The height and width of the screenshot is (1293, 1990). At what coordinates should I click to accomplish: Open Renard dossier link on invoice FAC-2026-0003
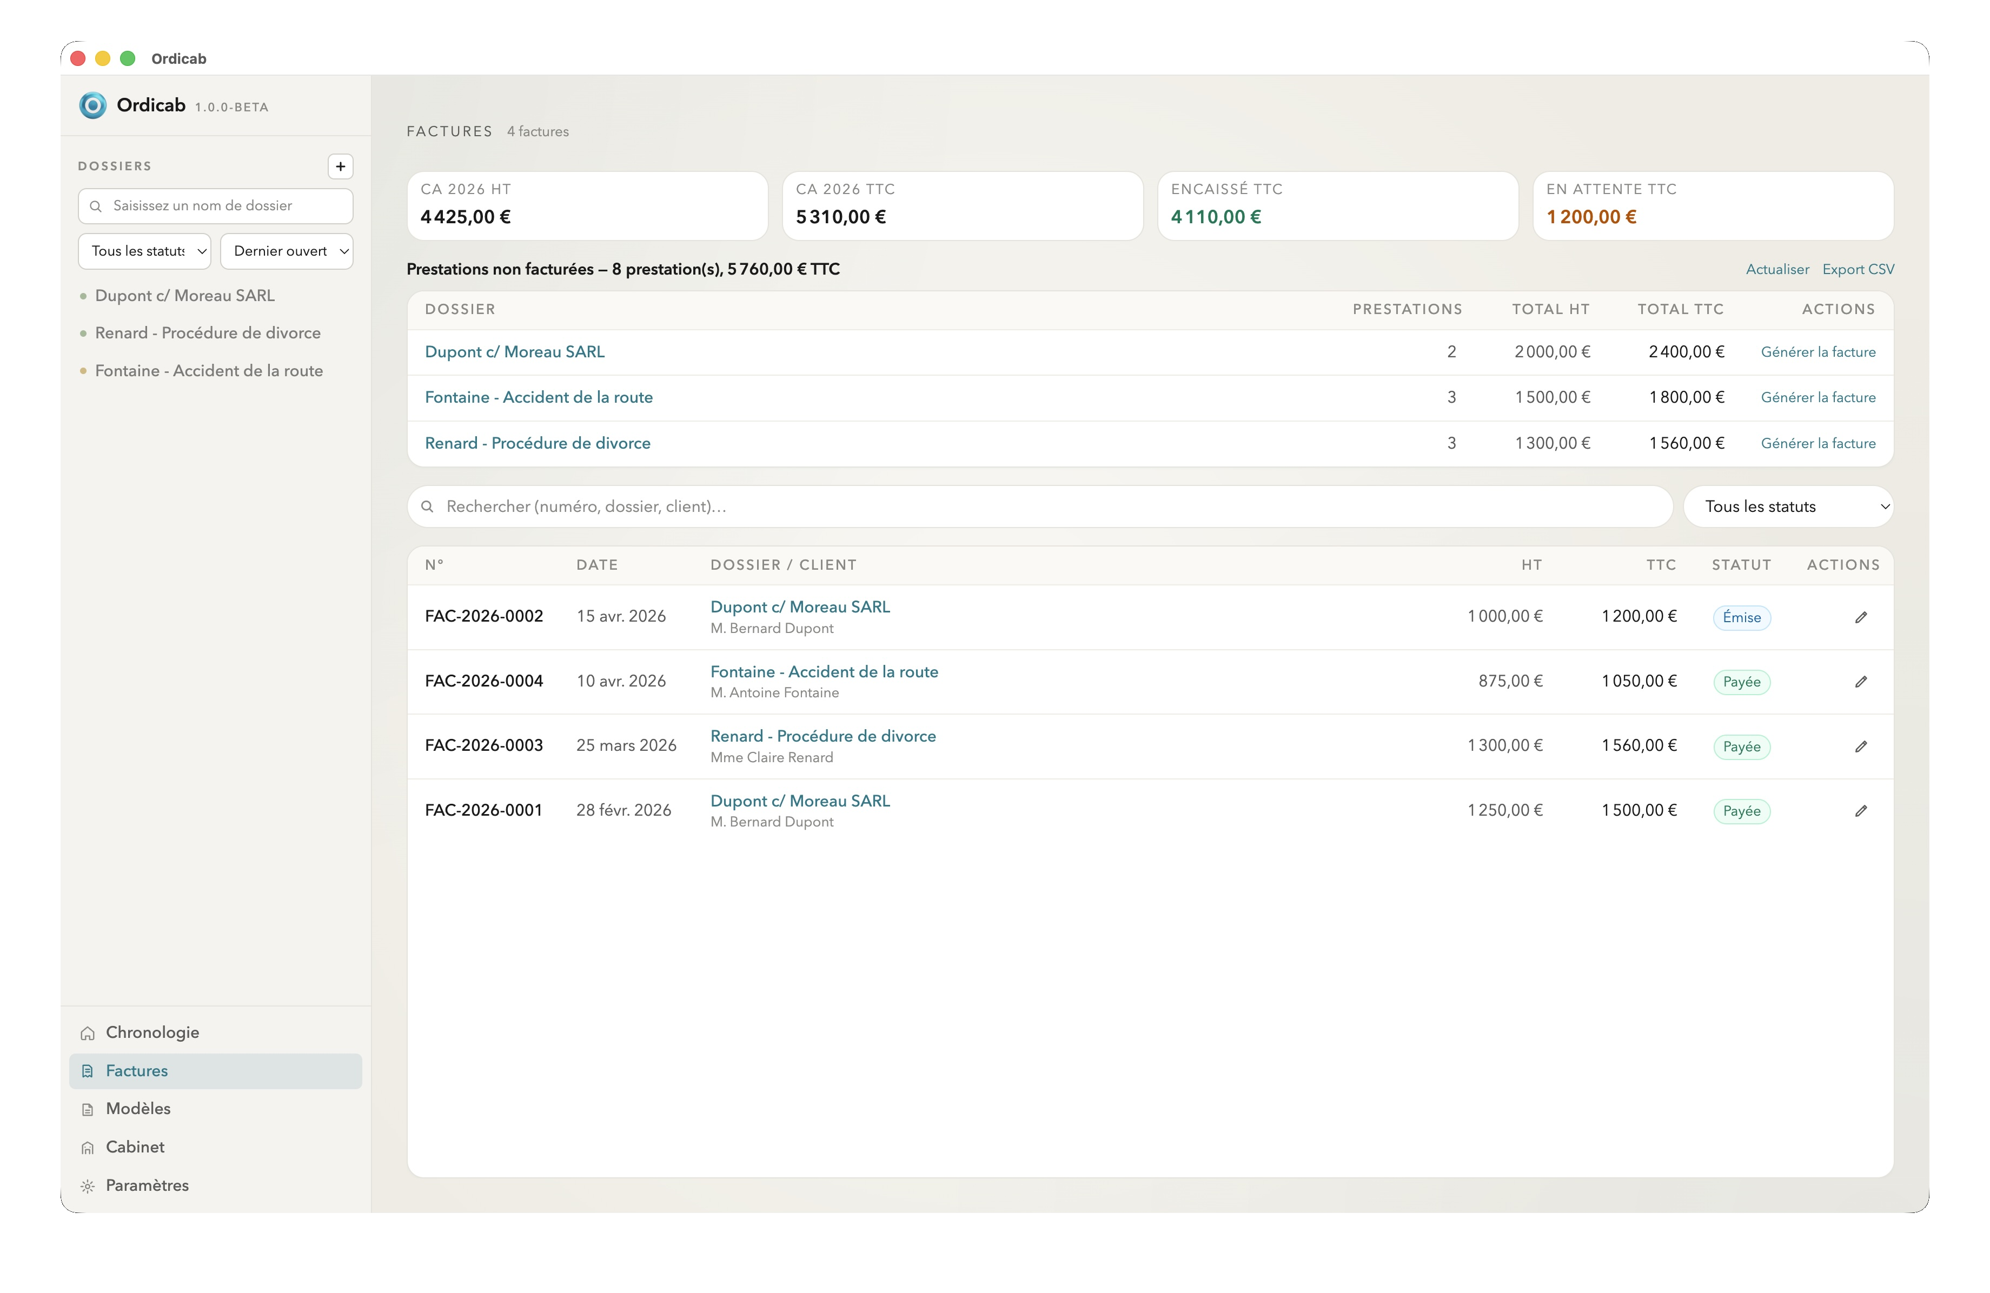pyautogui.click(x=824, y=736)
